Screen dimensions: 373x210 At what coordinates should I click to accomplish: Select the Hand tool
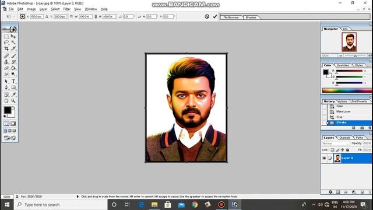[6, 101]
